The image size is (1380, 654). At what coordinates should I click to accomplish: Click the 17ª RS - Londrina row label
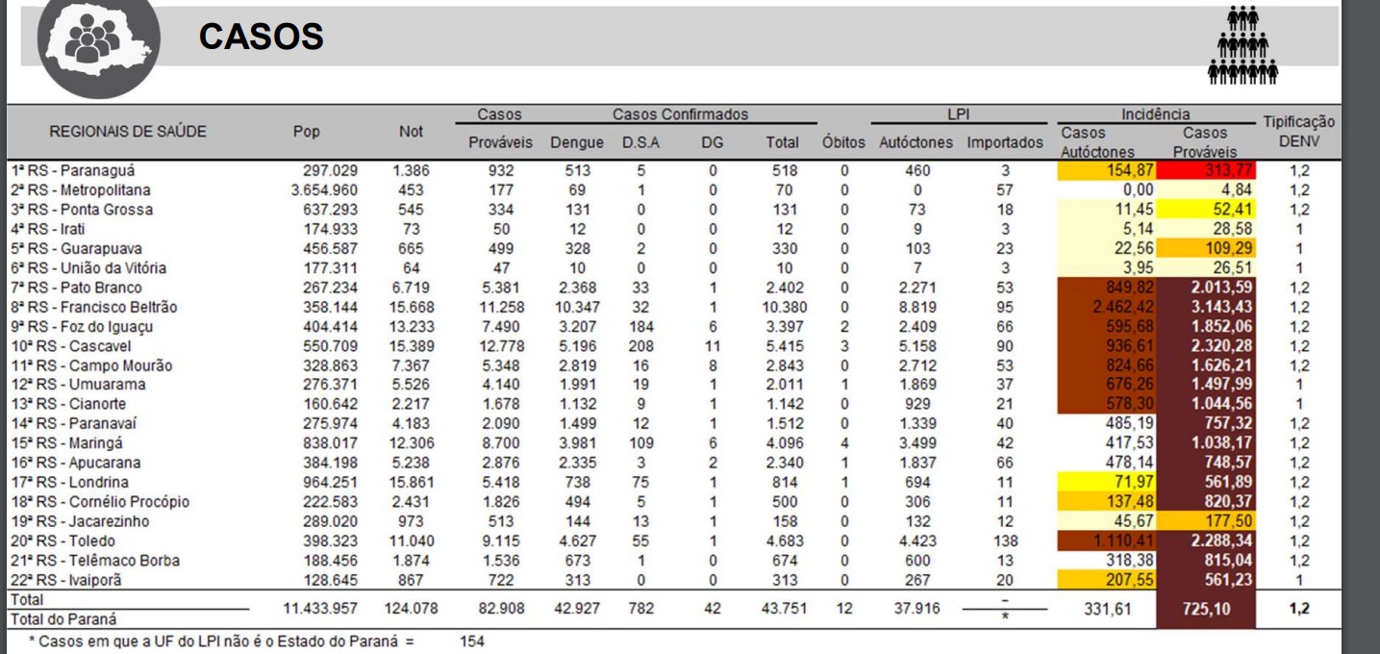click(x=76, y=482)
